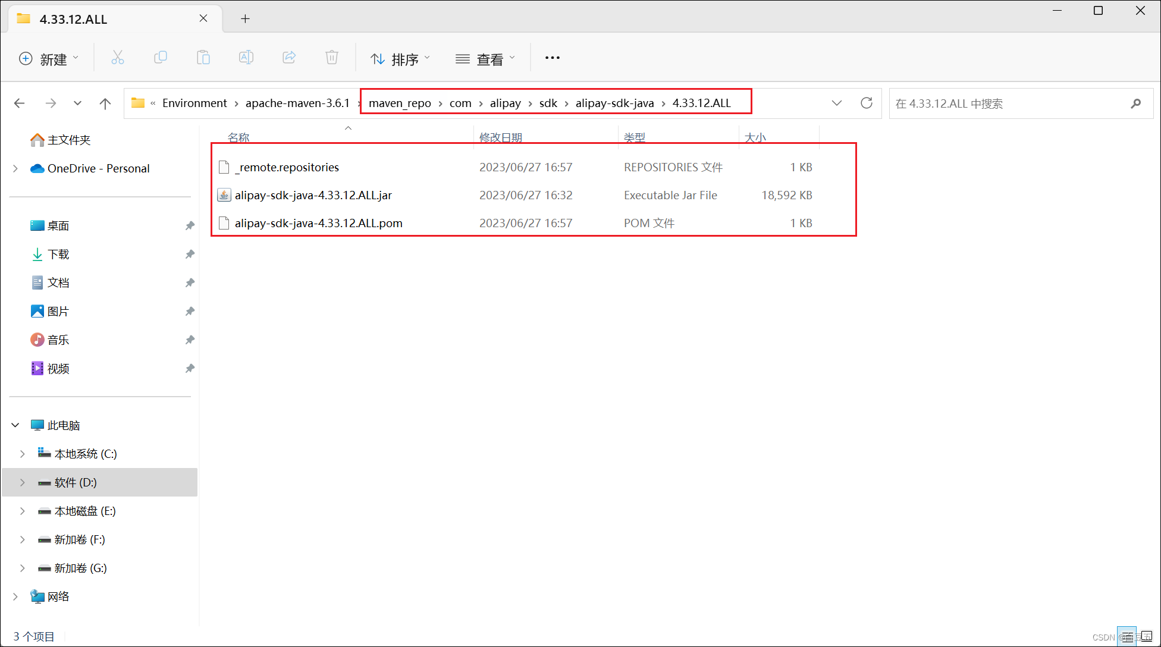
Task: Click the Delete trash icon
Action: 332,58
